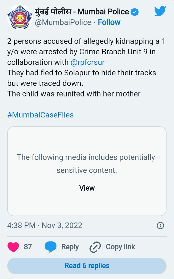
Task: Click the sensitive content warning text
Action: (86, 164)
